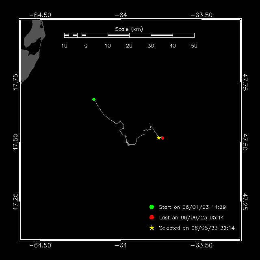Click the left axis latitude label '47.50'
The height and width of the screenshot is (260, 260).
click(x=15, y=142)
